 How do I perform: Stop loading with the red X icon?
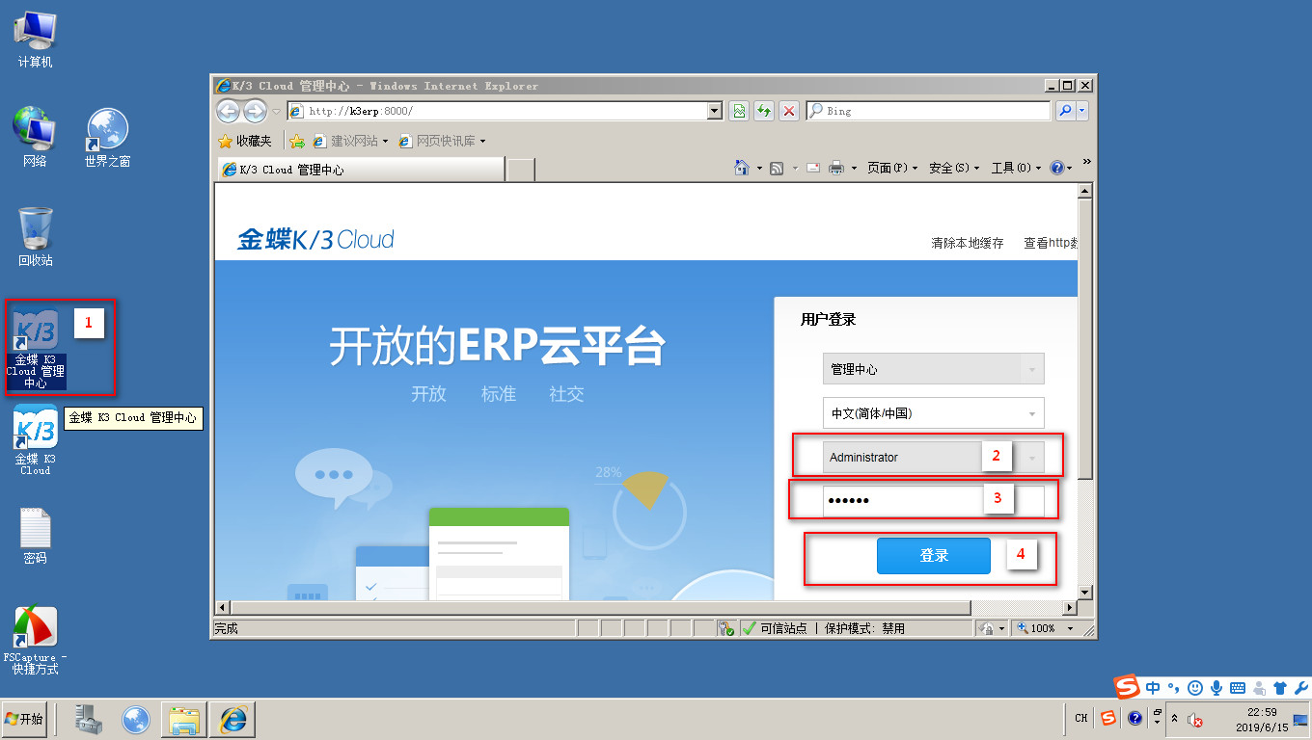point(789,111)
